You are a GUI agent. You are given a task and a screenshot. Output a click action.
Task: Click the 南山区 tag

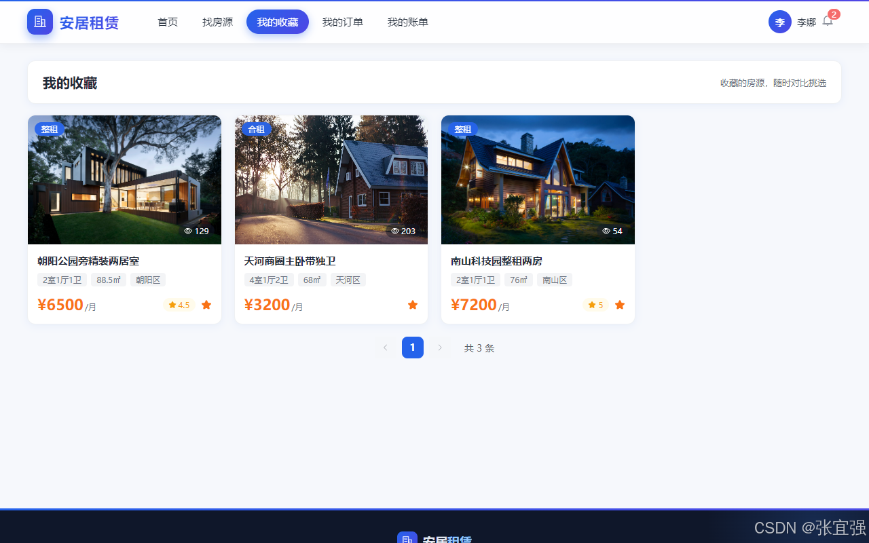[555, 280]
